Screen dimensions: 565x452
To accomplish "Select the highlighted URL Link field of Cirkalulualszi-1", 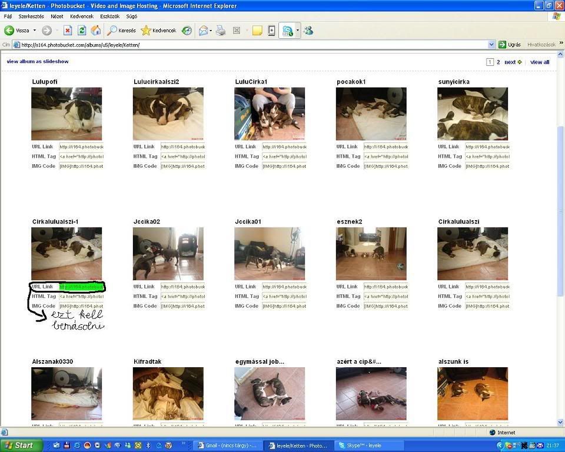I will (x=81, y=287).
